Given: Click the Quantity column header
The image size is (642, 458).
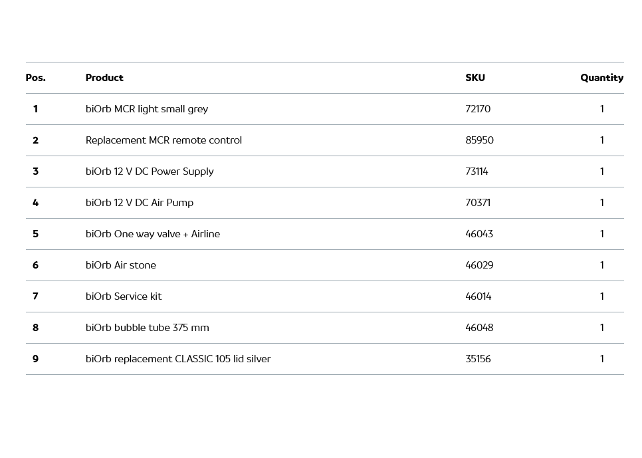Looking at the screenshot, I should (x=601, y=78).
